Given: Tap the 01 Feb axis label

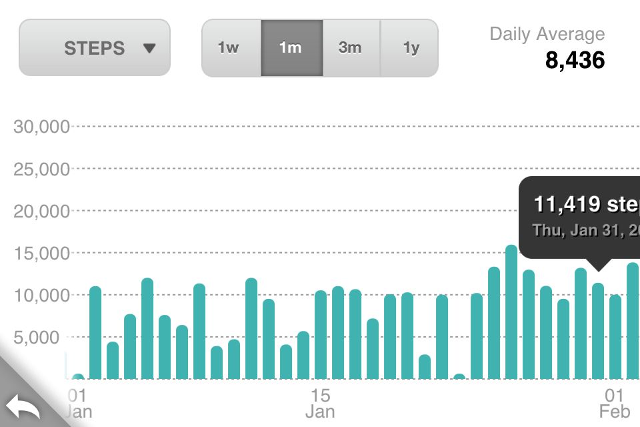Looking at the screenshot, I should (x=615, y=404).
